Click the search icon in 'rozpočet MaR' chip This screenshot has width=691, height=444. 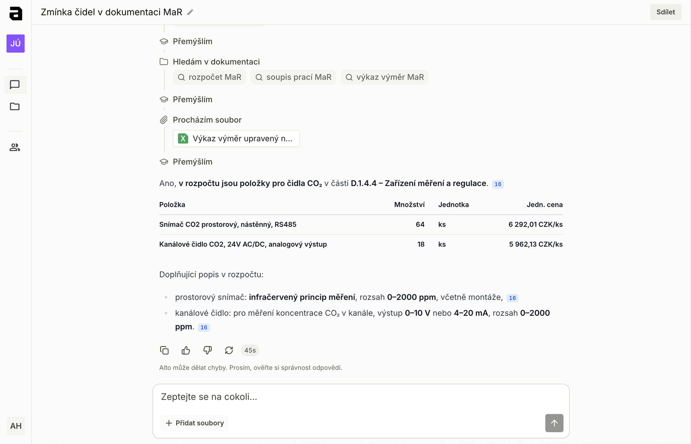click(181, 77)
